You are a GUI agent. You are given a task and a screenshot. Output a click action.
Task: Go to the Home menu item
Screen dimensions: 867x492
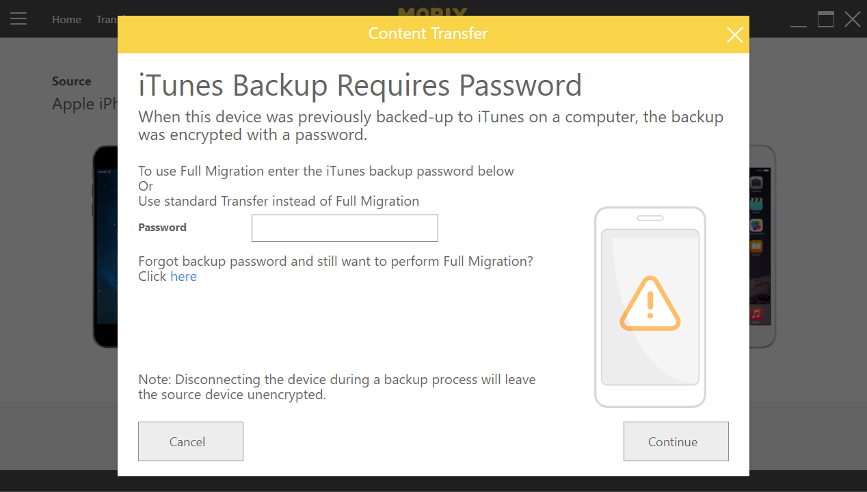point(66,19)
